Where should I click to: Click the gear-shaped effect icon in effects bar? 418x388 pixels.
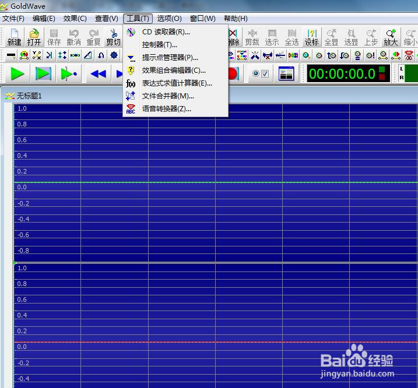(114, 55)
